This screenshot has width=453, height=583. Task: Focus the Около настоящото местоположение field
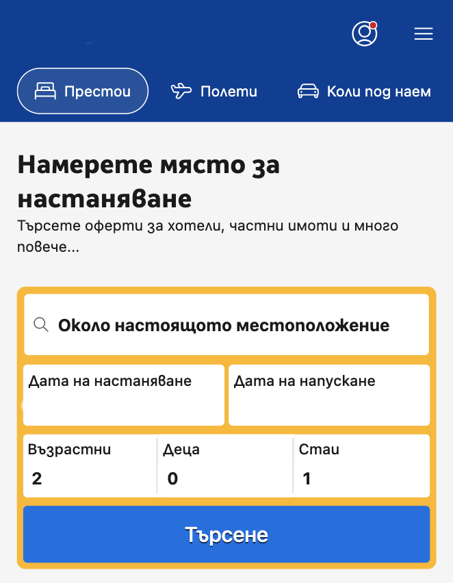click(226, 324)
